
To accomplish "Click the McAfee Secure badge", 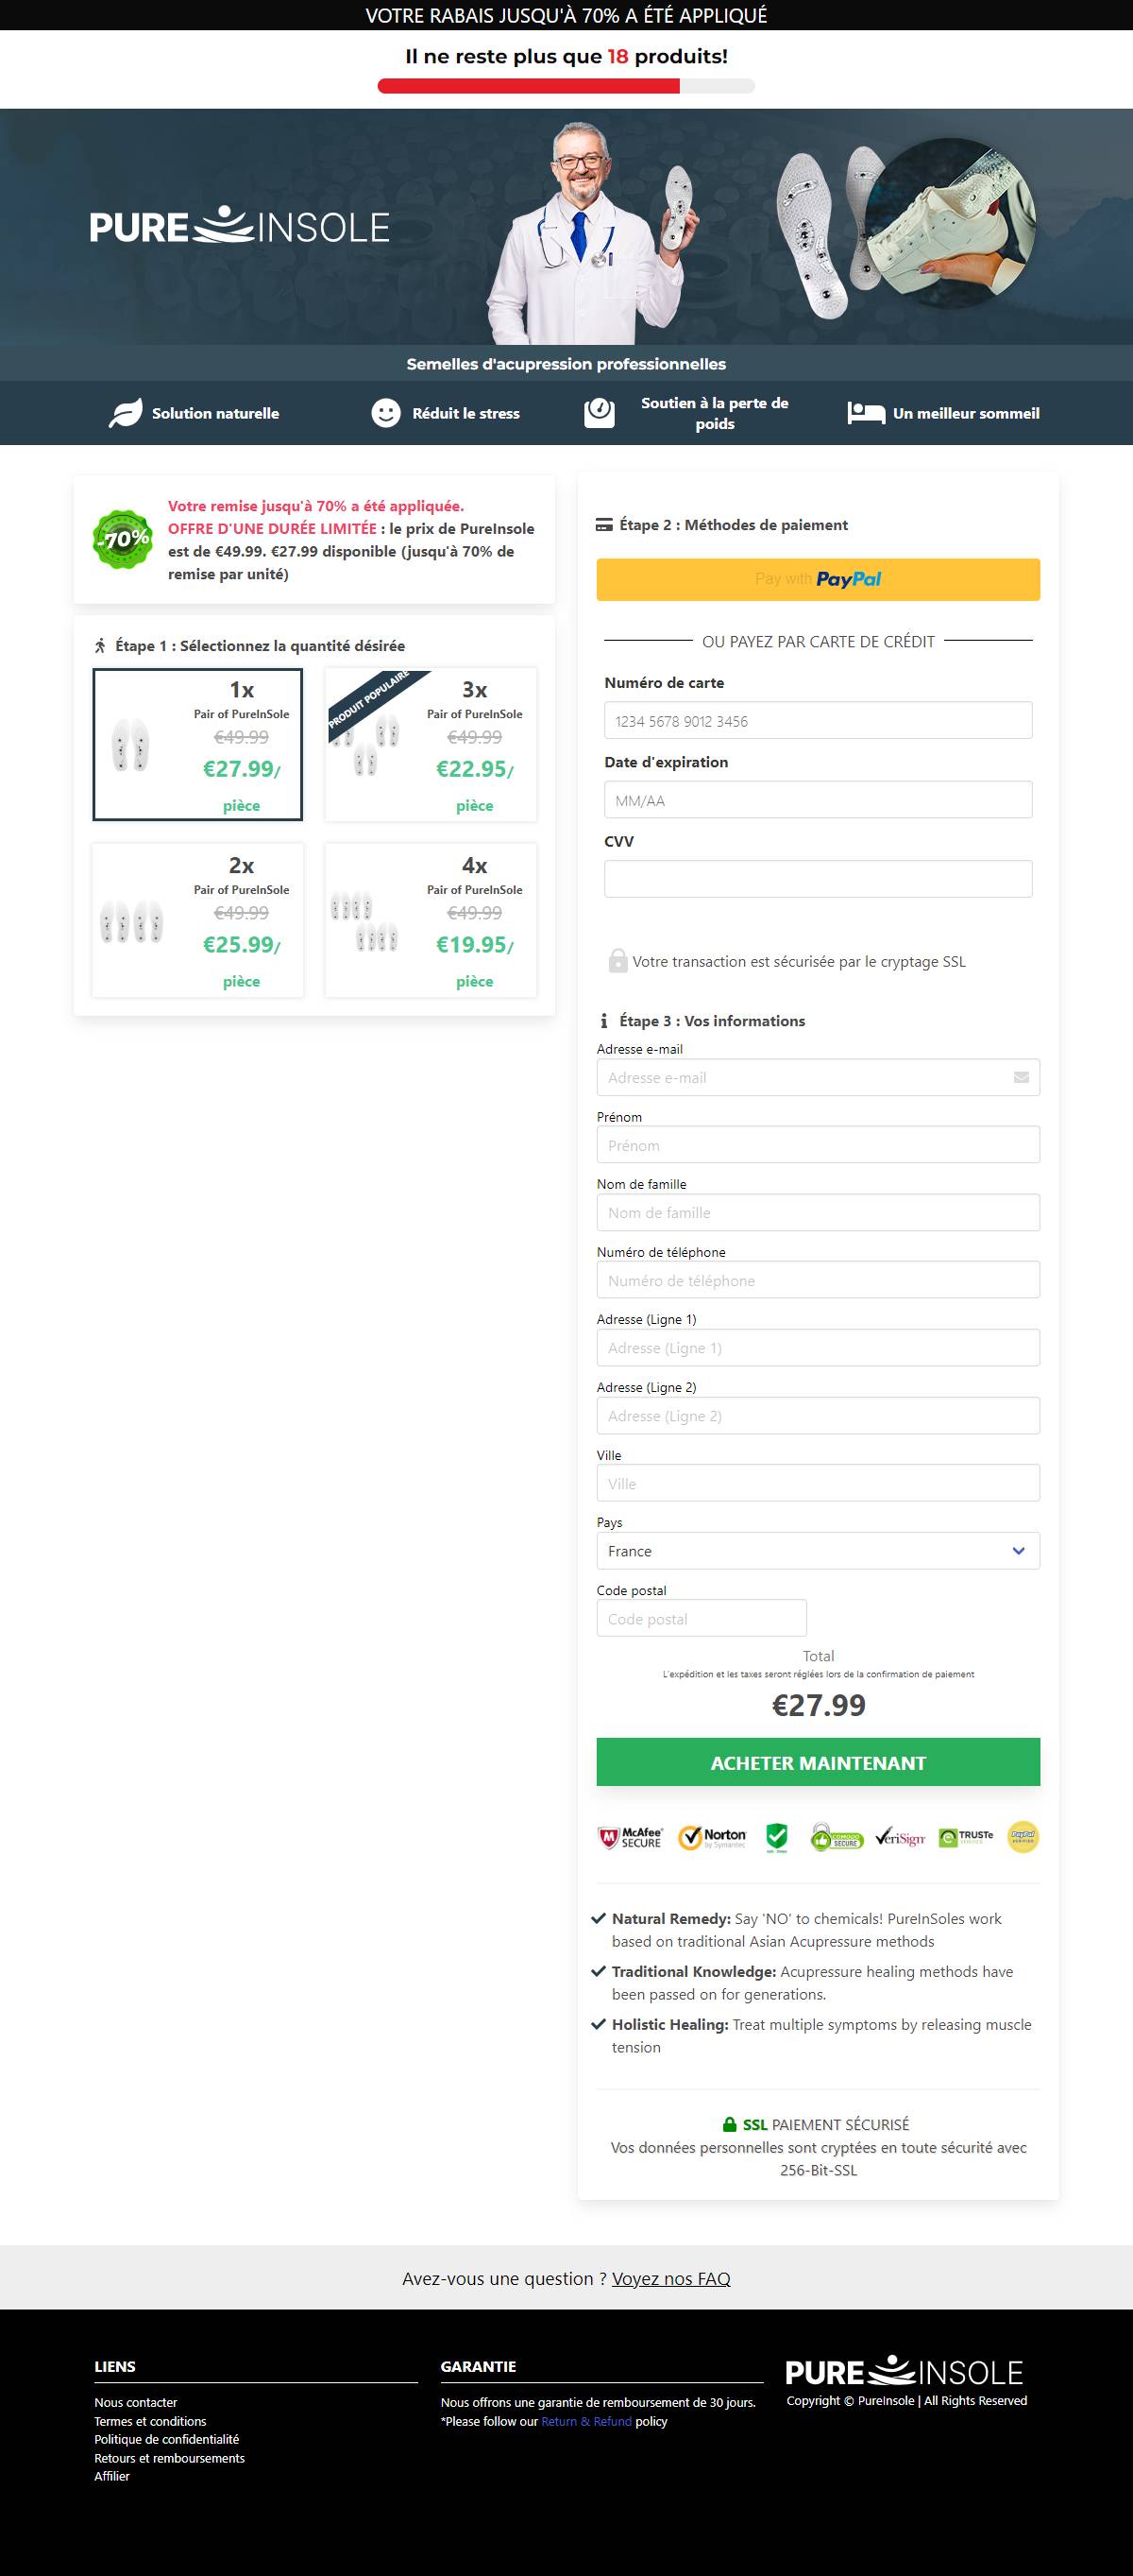I will coord(631,1837).
